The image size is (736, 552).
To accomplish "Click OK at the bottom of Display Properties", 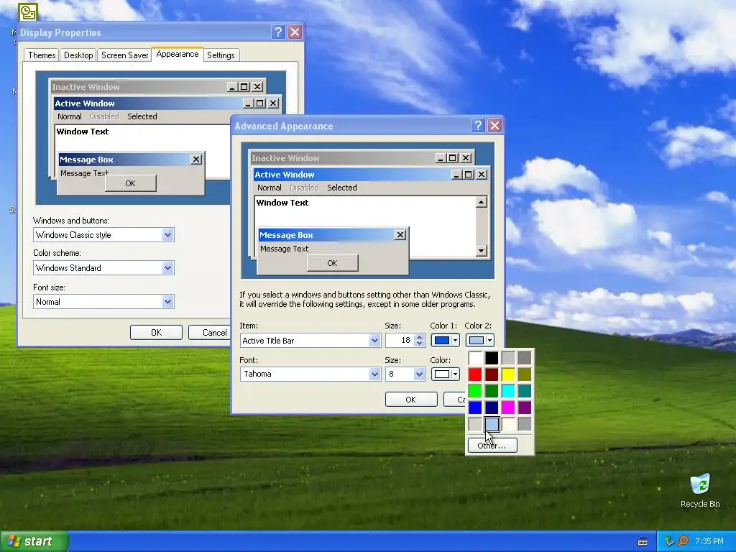I will tap(156, 332).
